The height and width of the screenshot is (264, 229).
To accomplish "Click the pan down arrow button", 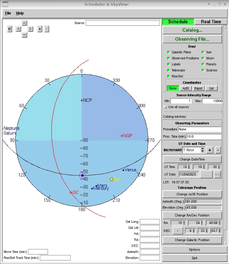I will 25,35.
